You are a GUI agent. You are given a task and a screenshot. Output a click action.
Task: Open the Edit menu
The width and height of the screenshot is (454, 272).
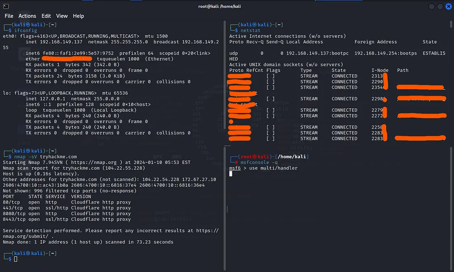(x=46, y=16)
